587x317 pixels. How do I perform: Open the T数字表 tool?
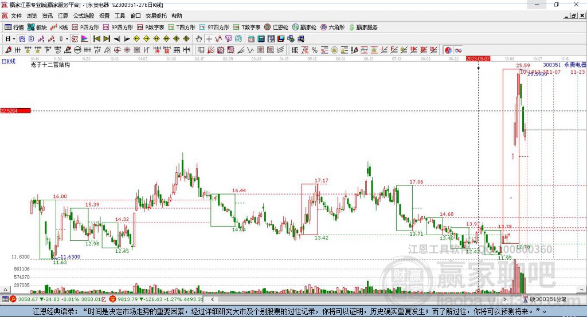coord(246,27)
